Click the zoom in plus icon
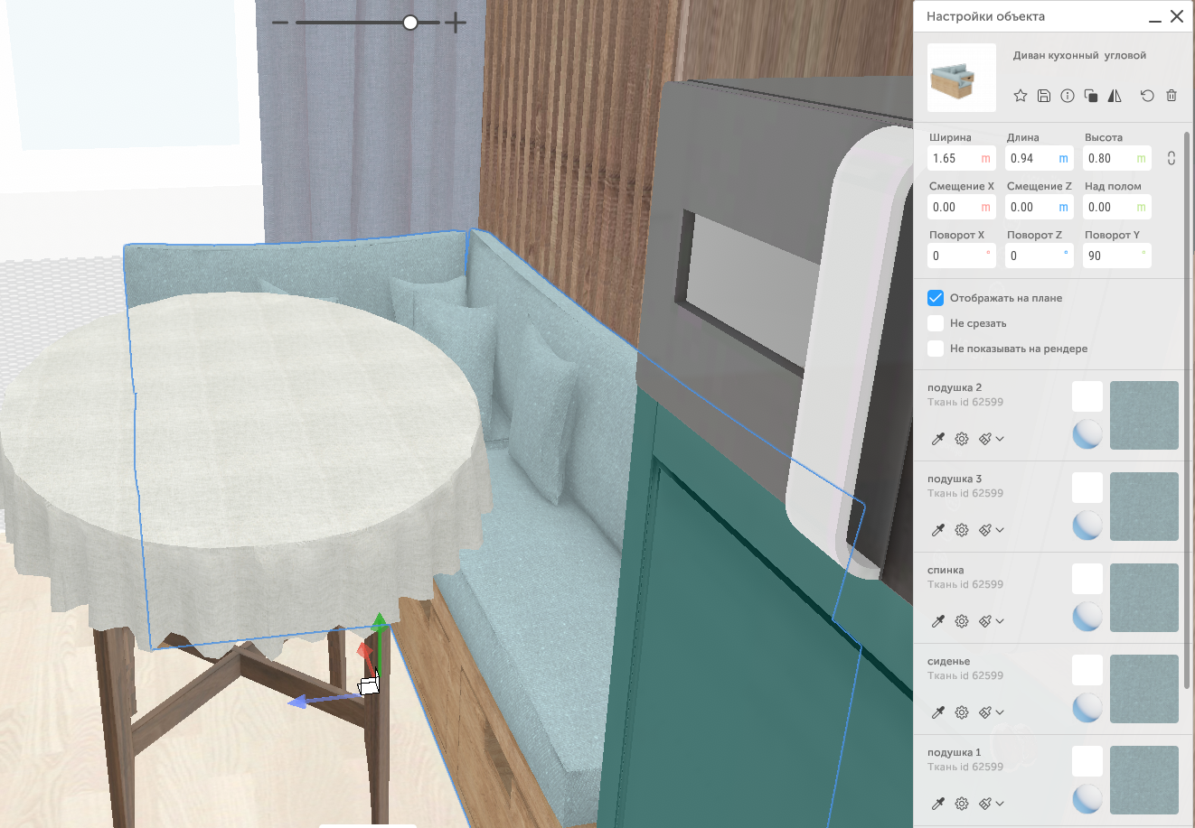 456,23
